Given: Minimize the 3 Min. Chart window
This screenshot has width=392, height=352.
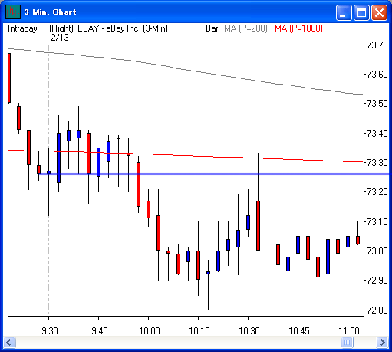Looking at the screenshot, I should click(344, 12).
